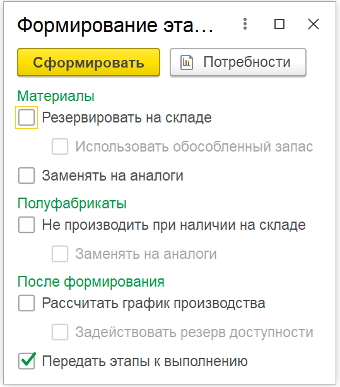340x387 pixels.
Task: Click the yellow Сформировать button
Action: [x=88, y=63]
